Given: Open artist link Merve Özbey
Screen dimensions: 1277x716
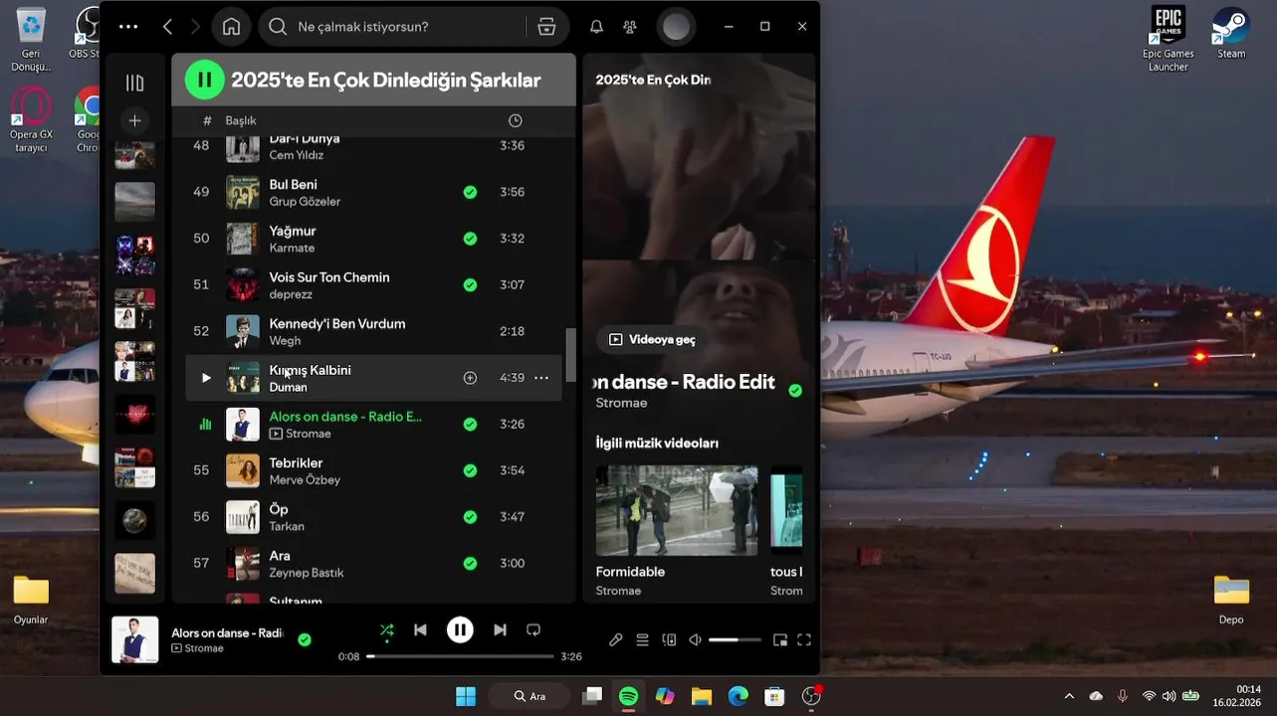Looking at the screenshot, I should (x=305, y=480).
